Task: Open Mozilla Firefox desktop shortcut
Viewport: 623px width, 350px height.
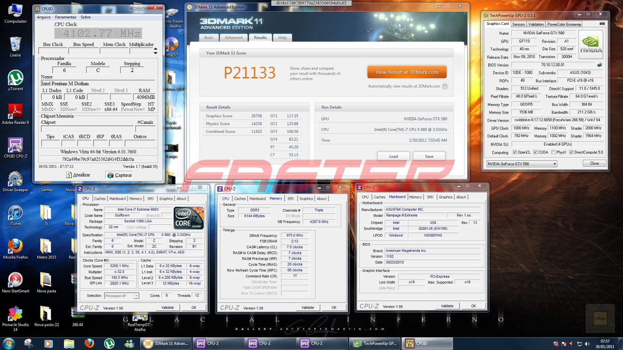Action: coord(16,249)
